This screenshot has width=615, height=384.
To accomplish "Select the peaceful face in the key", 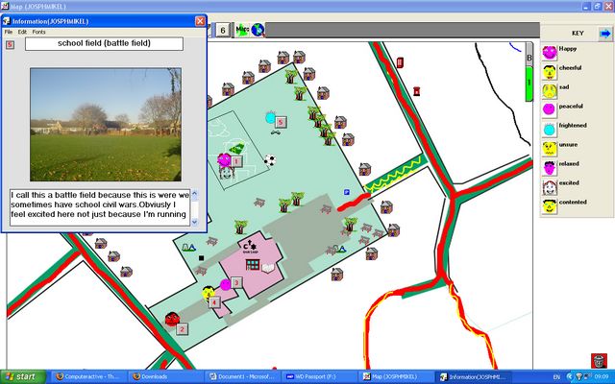I will point(550,109).
